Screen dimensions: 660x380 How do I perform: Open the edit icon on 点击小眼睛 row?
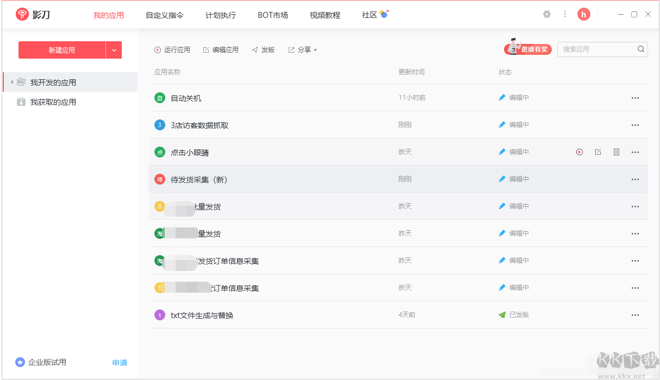pos(598,152)
